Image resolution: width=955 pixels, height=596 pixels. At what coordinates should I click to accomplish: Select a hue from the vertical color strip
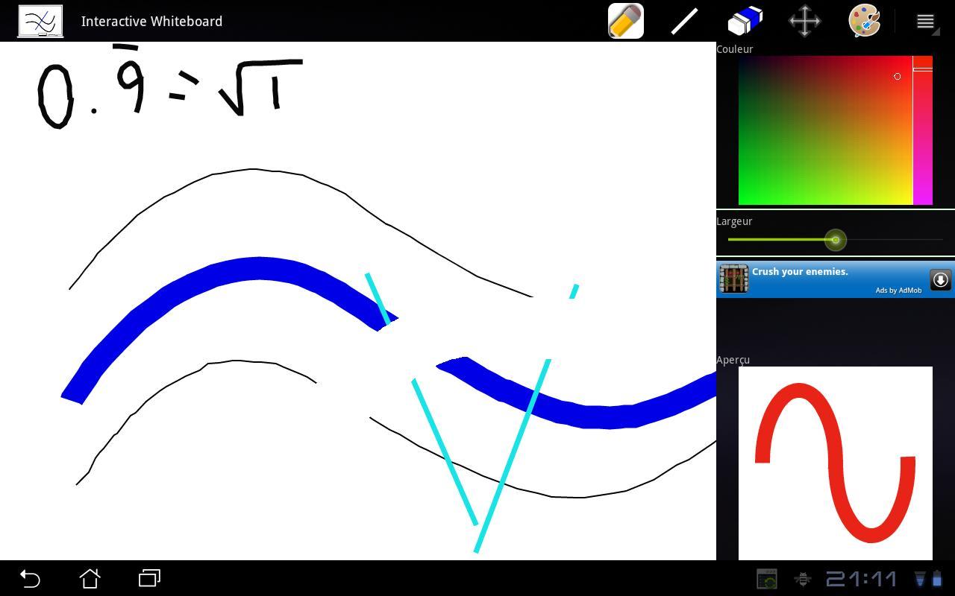click(924, 130)
